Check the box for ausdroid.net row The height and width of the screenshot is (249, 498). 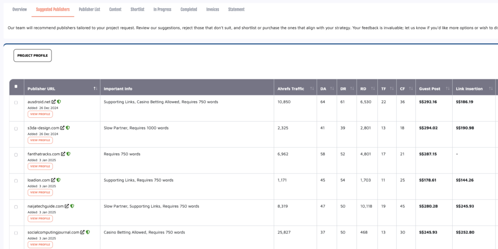(16, 103)
